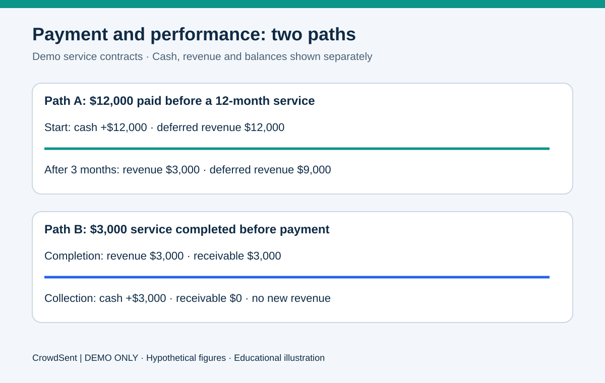Click the line 'Completion: revenue $3,000 · receivable $3,000'
This screenshot has width=605, height=383.
coord(163,256)
